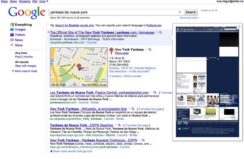The image size is (244, 159).
Task: Click the Yankee Stadium map thumbnail
Action: point(79,67)
